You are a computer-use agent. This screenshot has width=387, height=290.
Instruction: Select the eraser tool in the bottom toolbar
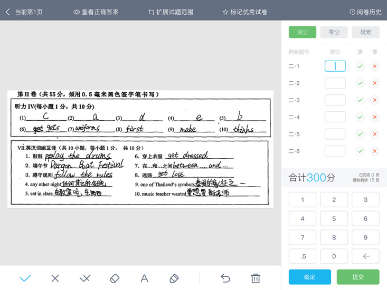115,278
